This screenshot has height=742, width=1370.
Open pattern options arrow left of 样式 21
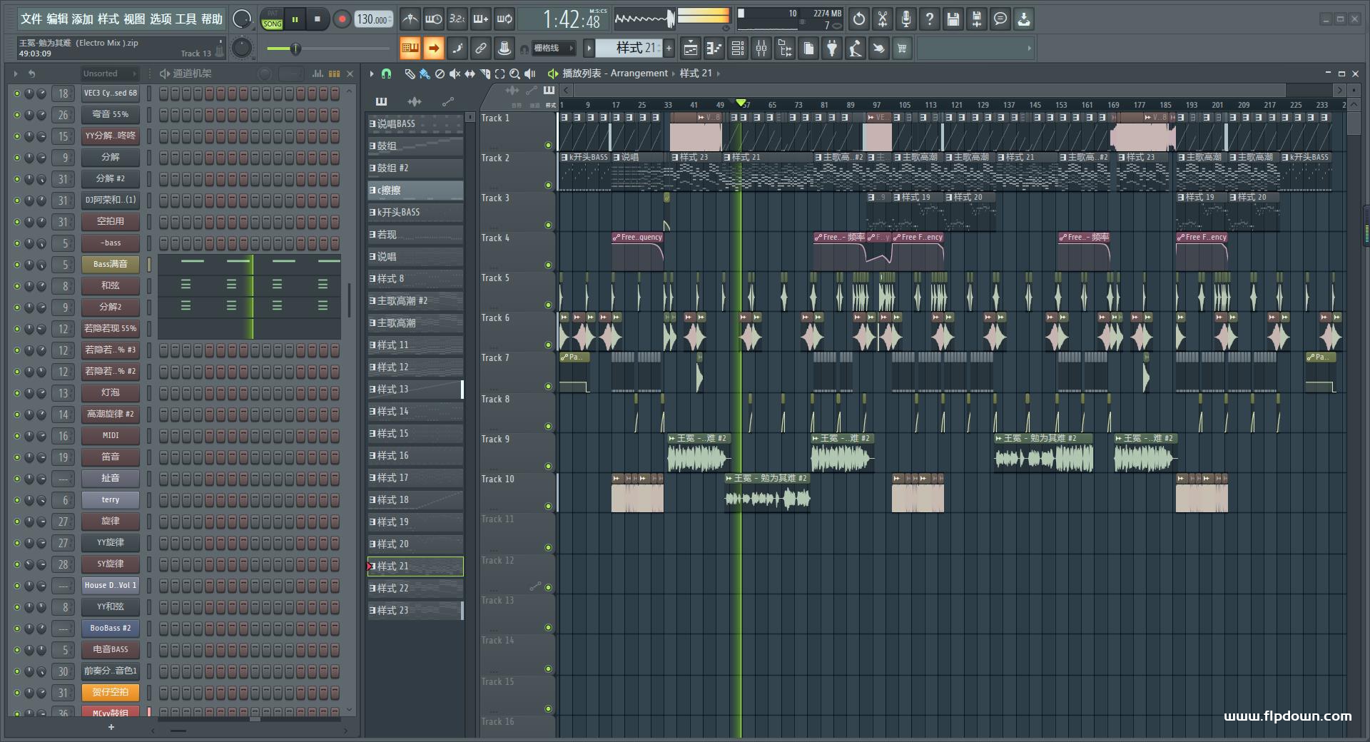[x=589, y=49]
